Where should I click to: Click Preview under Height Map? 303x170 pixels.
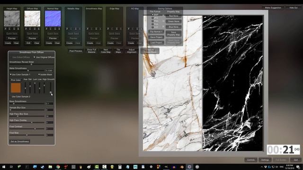click(x=12, y=38)
